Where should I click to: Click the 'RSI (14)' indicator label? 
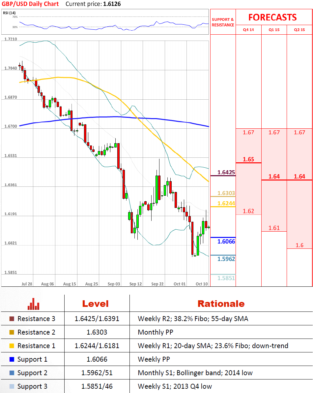(9, 13)
